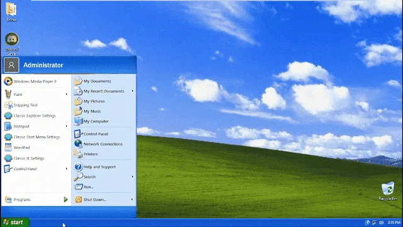
Task: Expand My Recent Documents submenu arrow
Action: point(133,91)
